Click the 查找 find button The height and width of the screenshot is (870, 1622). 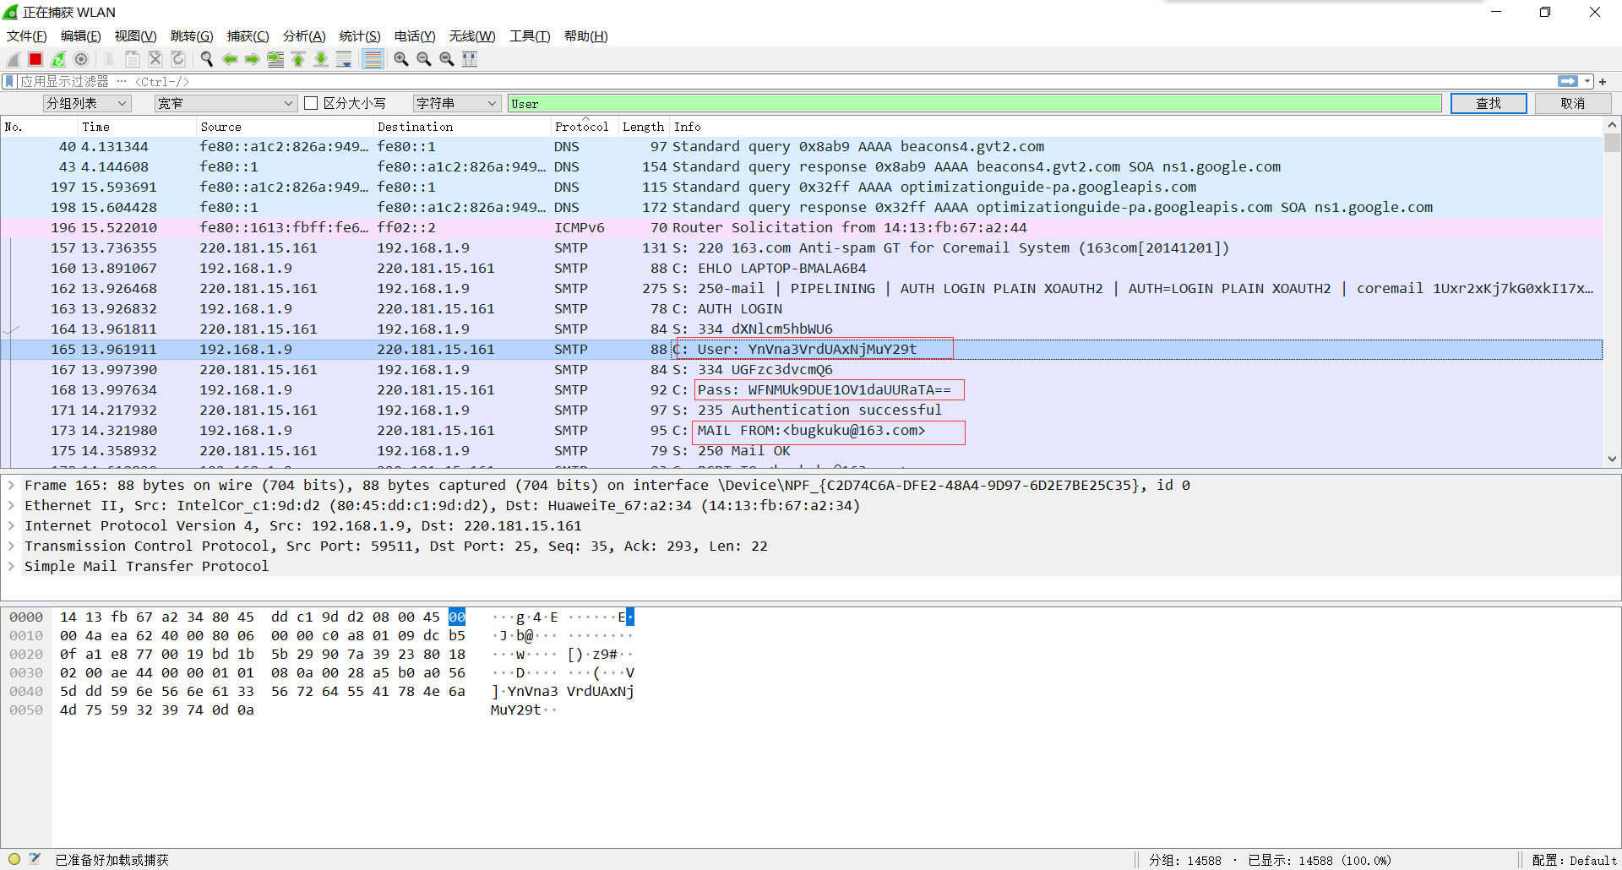(1489, 103)
